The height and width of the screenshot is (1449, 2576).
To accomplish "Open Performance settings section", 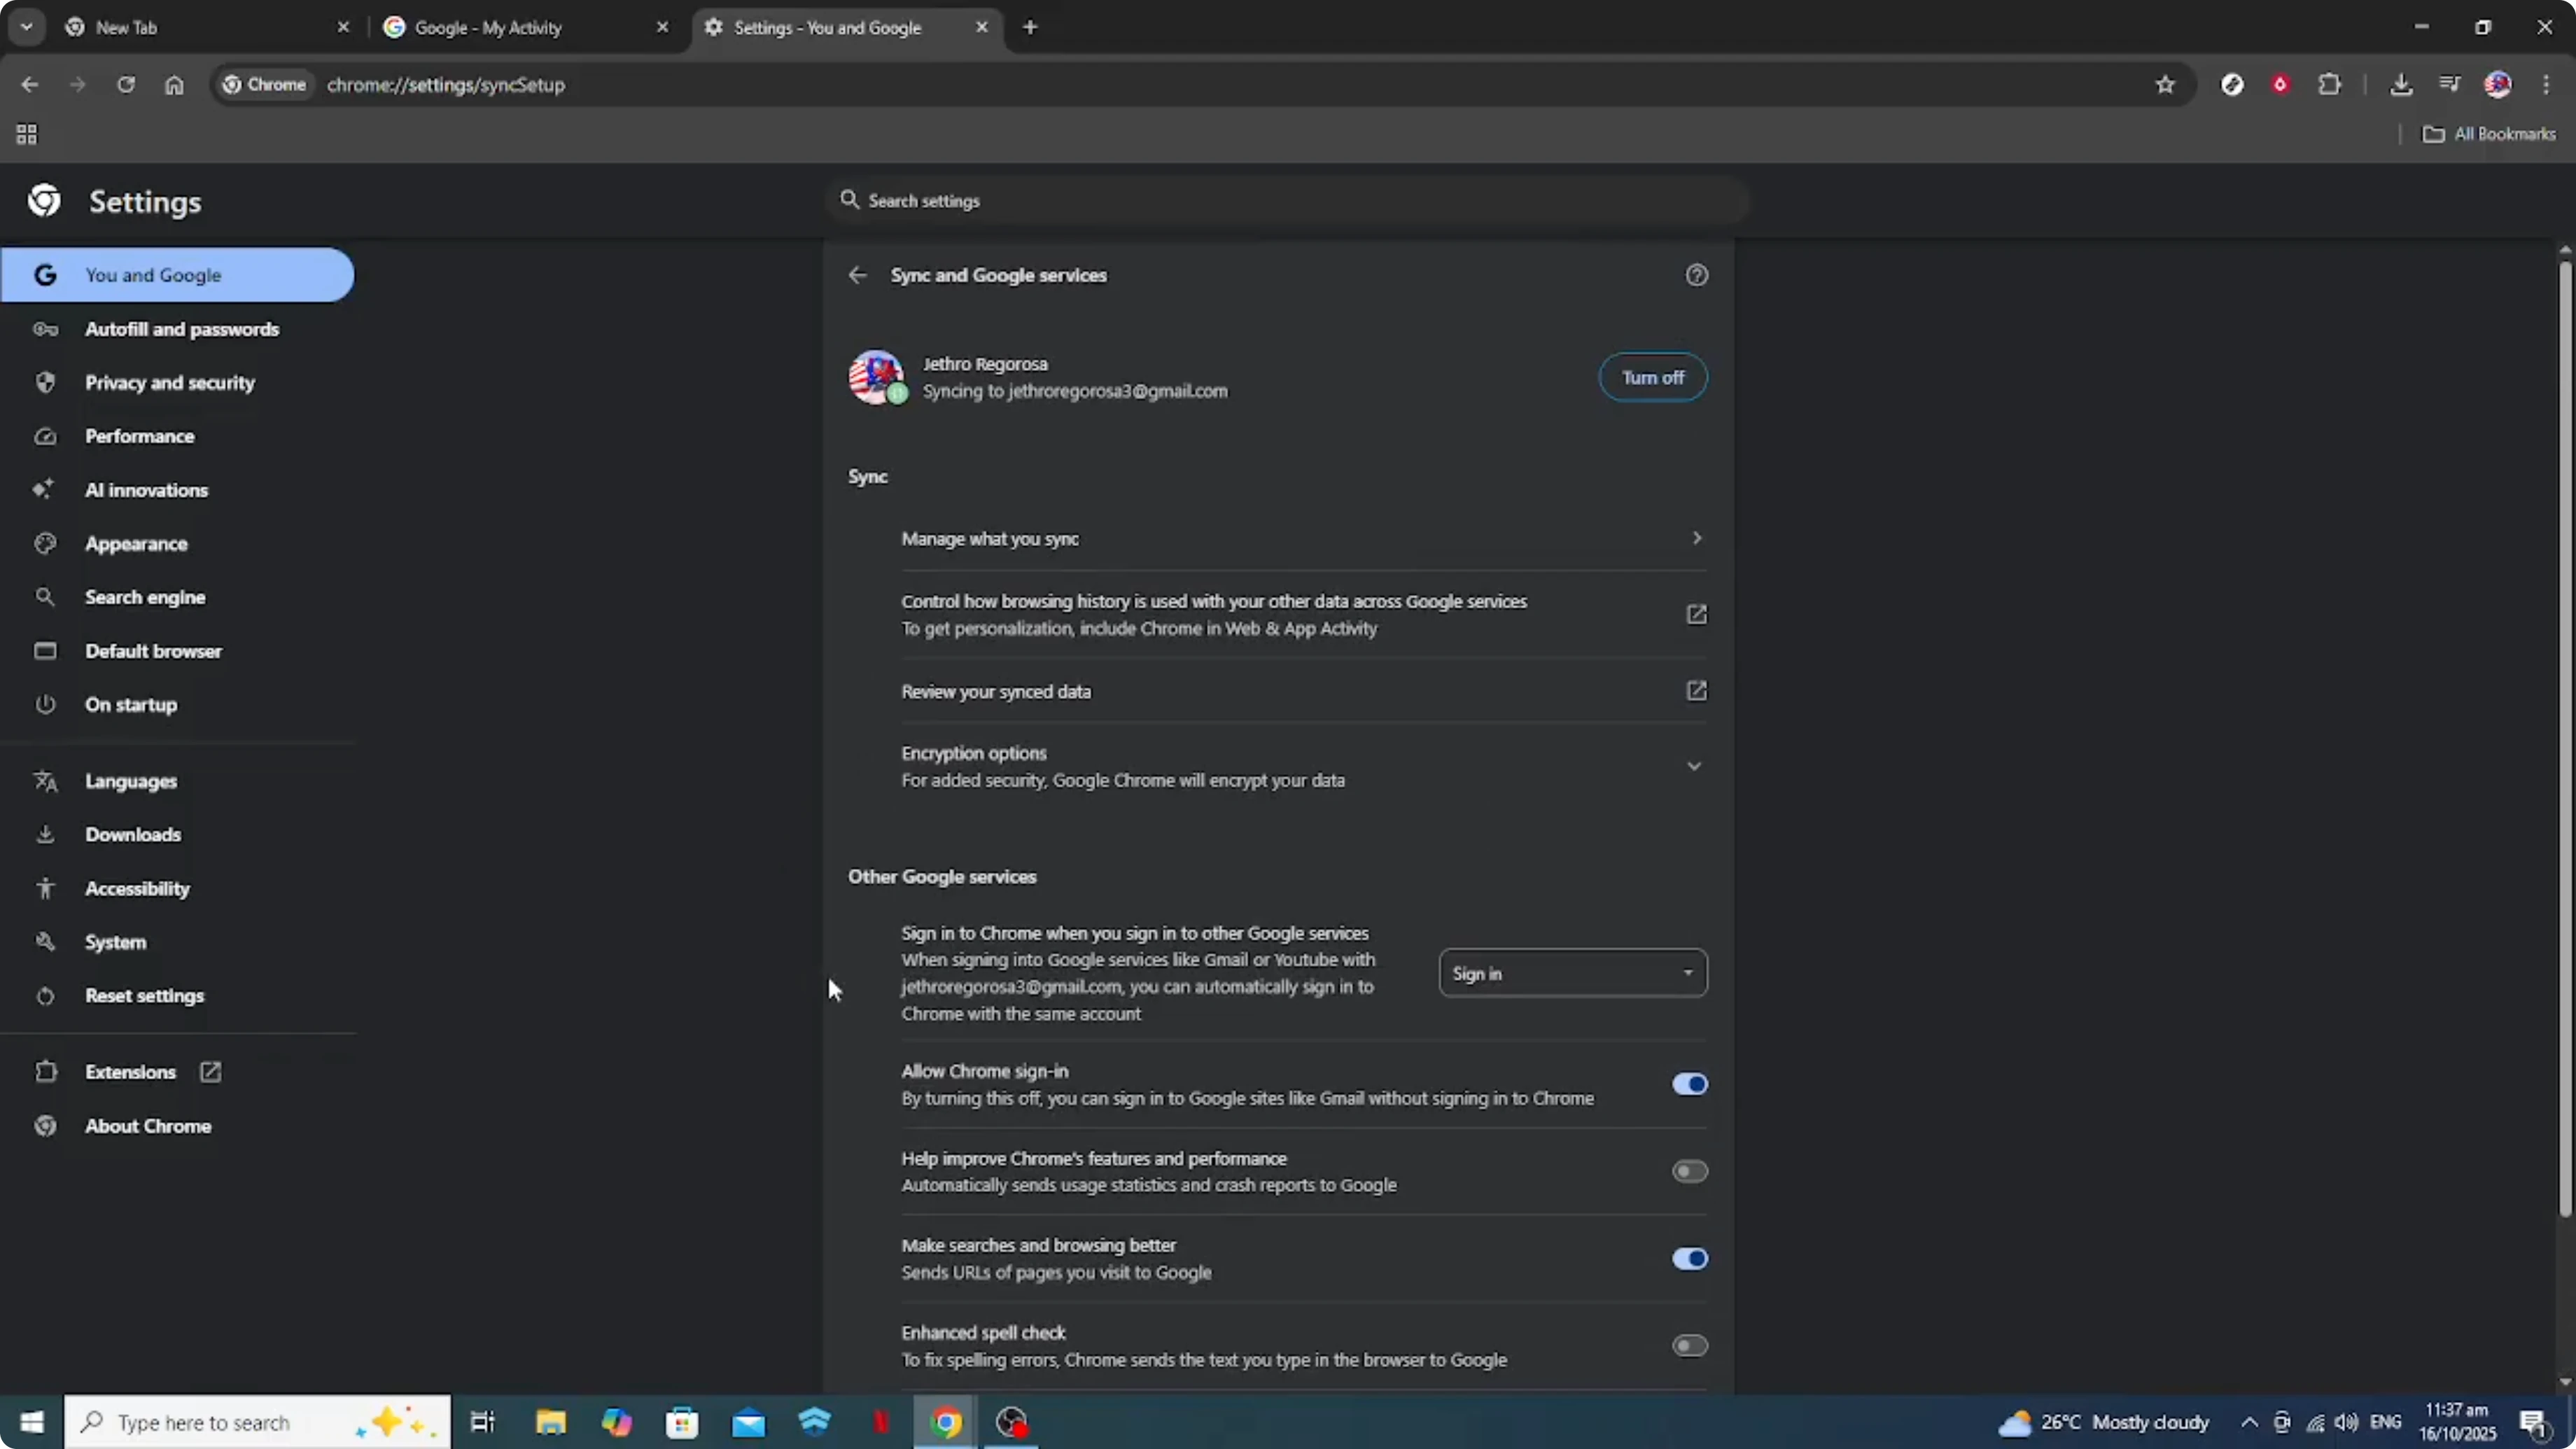I will pyautogui.click(x=177, y=436).
